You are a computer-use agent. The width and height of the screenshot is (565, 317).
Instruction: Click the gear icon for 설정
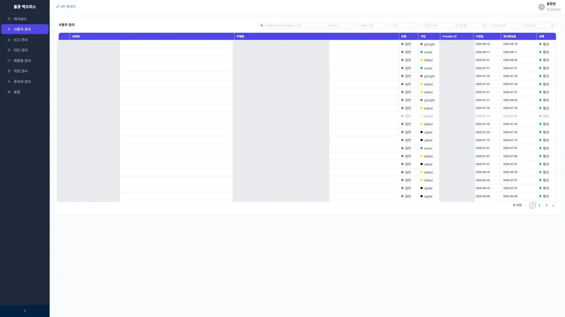click(x=9, y=92)
